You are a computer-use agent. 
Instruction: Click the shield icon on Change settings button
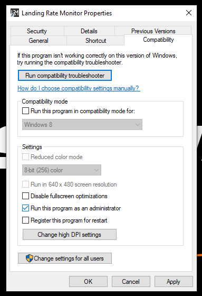tap(30, 258)
